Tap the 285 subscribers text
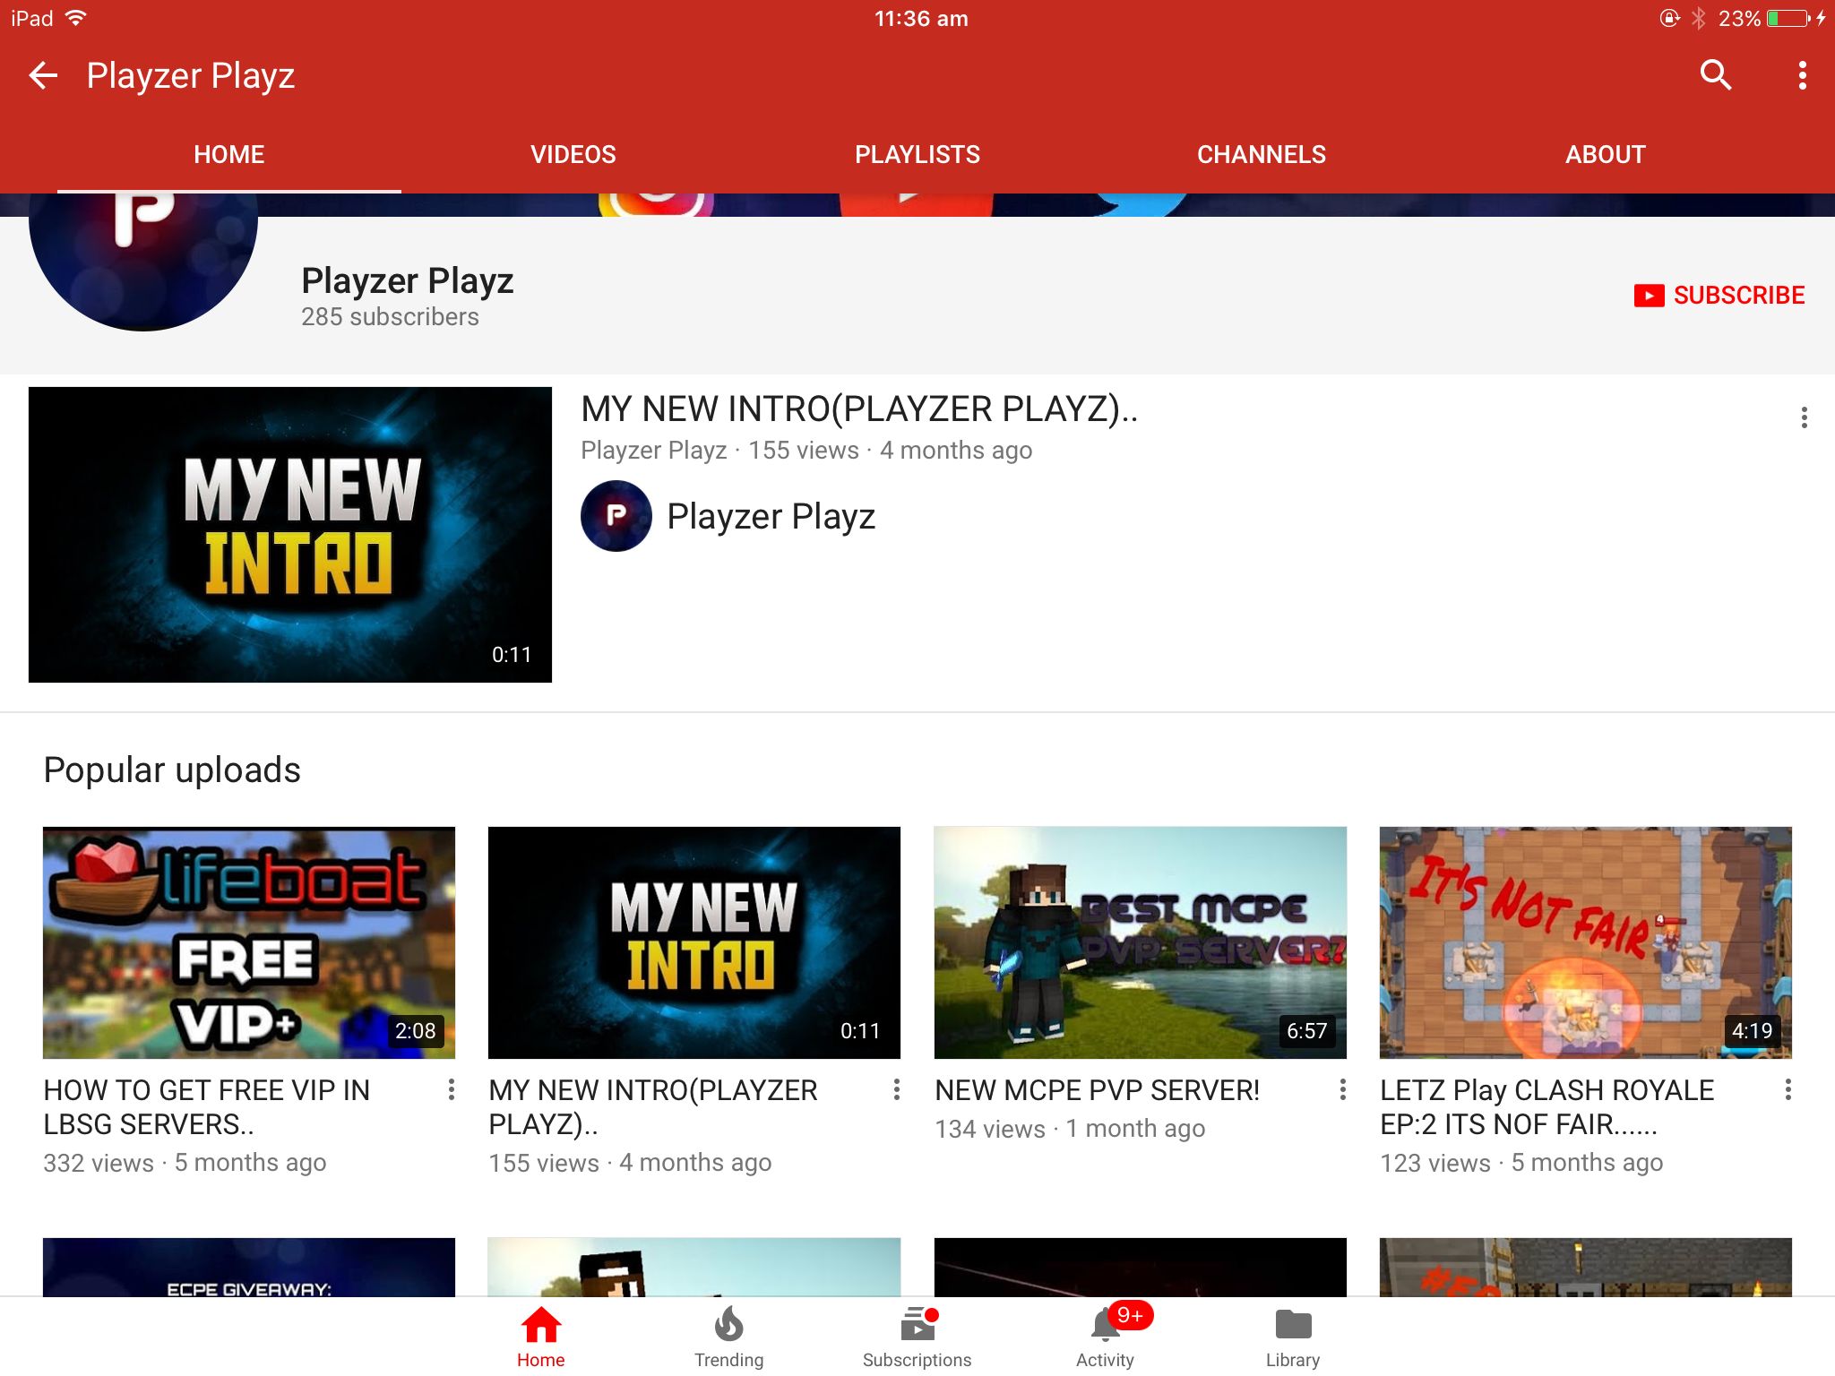This screenshot has height=1376, width=1835. click(390, 317)
